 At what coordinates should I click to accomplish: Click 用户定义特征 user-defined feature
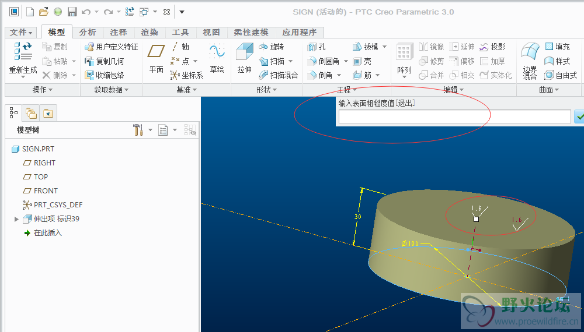coord(112,47)
